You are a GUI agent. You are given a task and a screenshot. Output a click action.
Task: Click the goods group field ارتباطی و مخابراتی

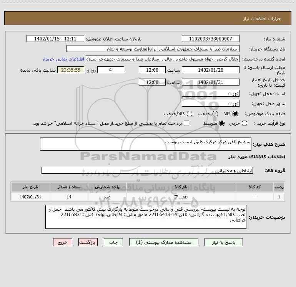click(x=147, y=170)
